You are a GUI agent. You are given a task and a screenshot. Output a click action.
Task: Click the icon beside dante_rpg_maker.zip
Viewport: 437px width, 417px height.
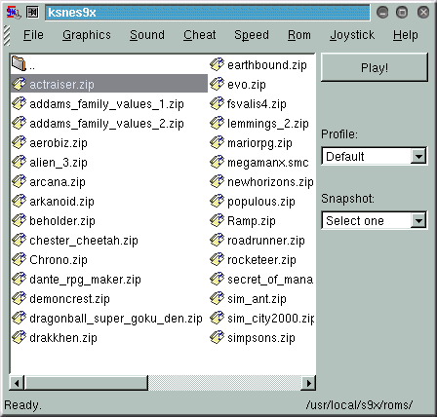click(19, 280)
